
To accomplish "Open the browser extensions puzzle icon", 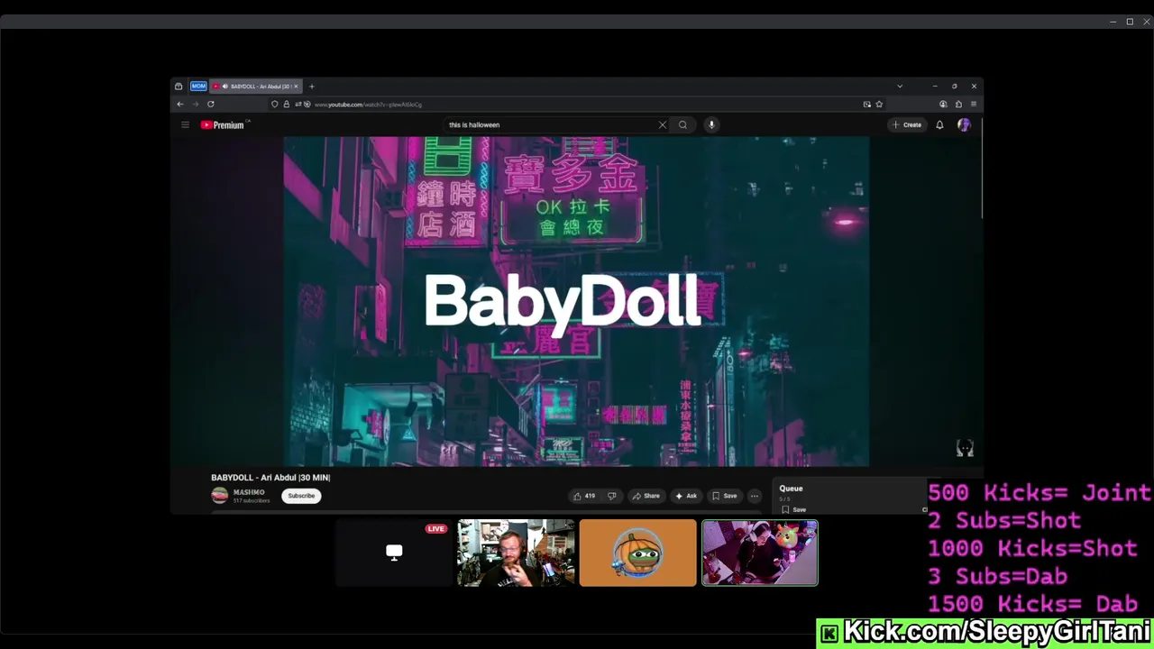I will (x=958, y=105).
